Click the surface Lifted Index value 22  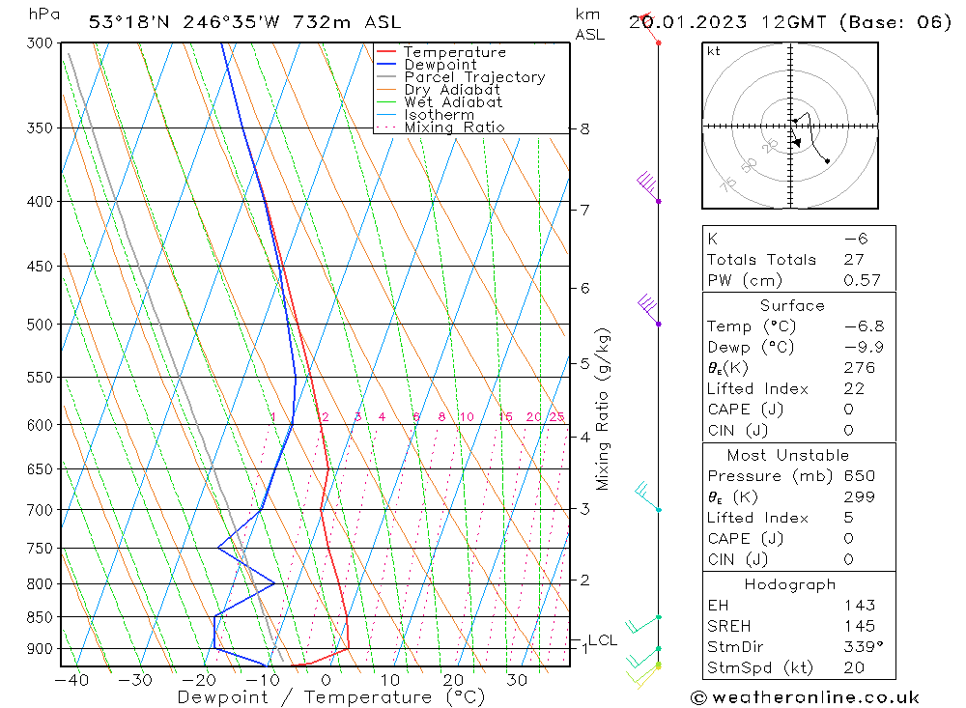854,389
